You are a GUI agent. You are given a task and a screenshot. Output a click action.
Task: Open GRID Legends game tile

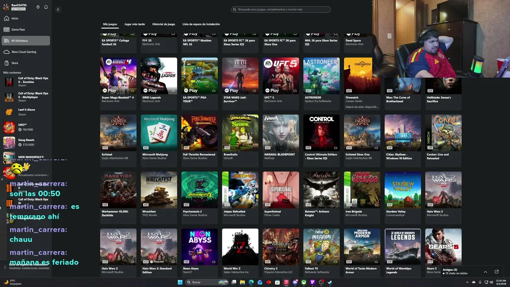tap(159, 84)
